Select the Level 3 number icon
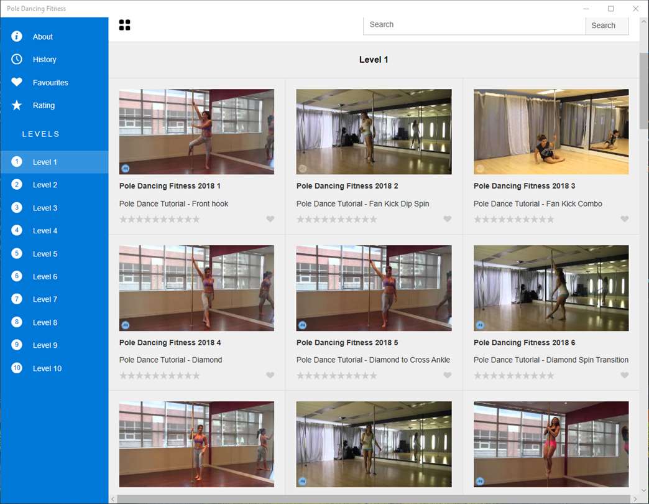Screen dimensions: 649x504 (17, 207)
